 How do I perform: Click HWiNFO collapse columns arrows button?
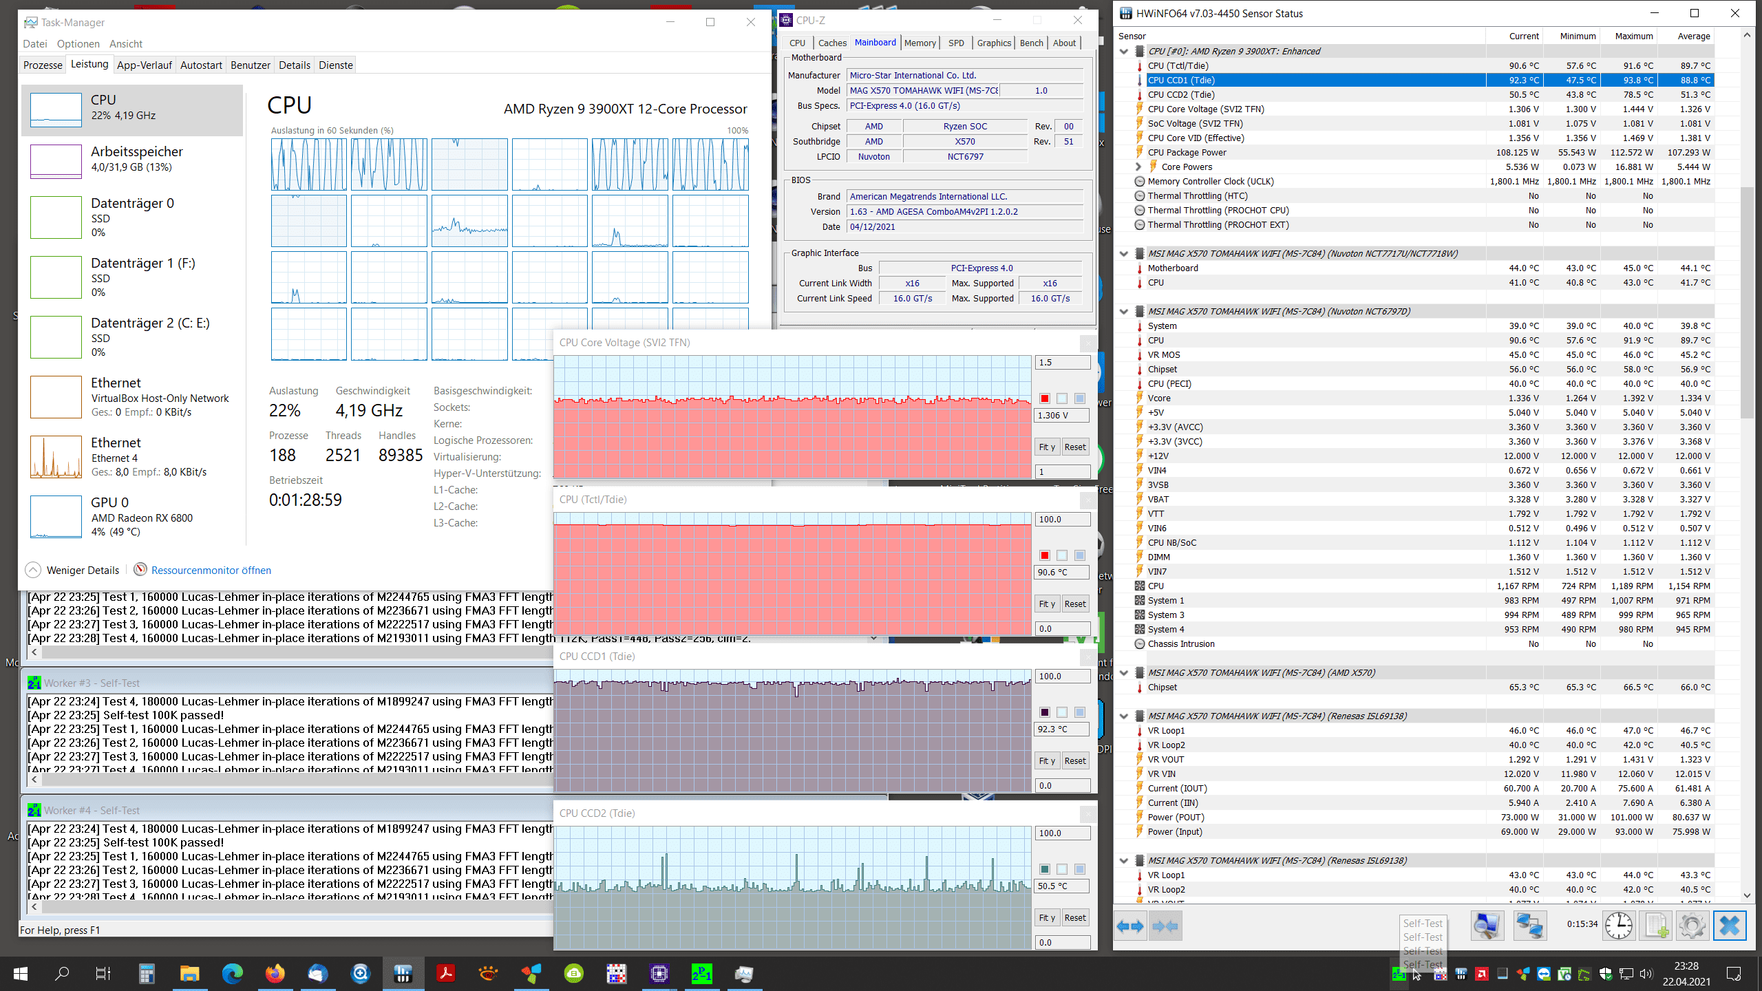(1165, 926)
